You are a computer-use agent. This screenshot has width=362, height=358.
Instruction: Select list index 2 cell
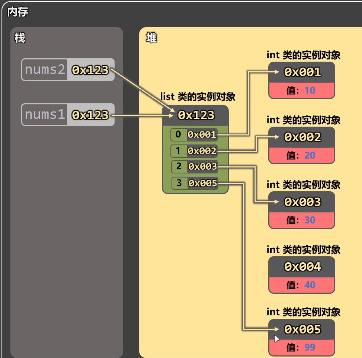(x=179, y=166)
